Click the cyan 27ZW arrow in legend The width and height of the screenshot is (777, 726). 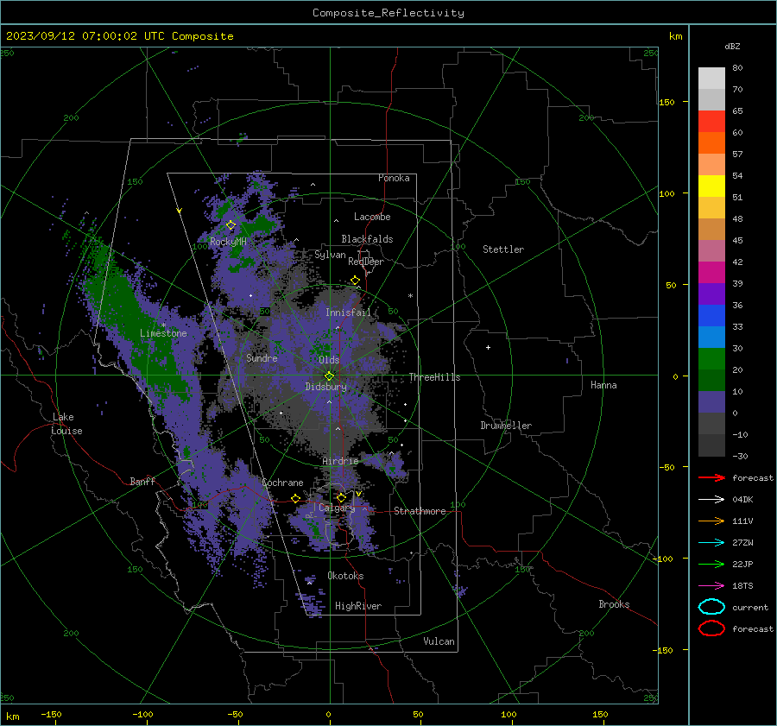click(711, 543)
